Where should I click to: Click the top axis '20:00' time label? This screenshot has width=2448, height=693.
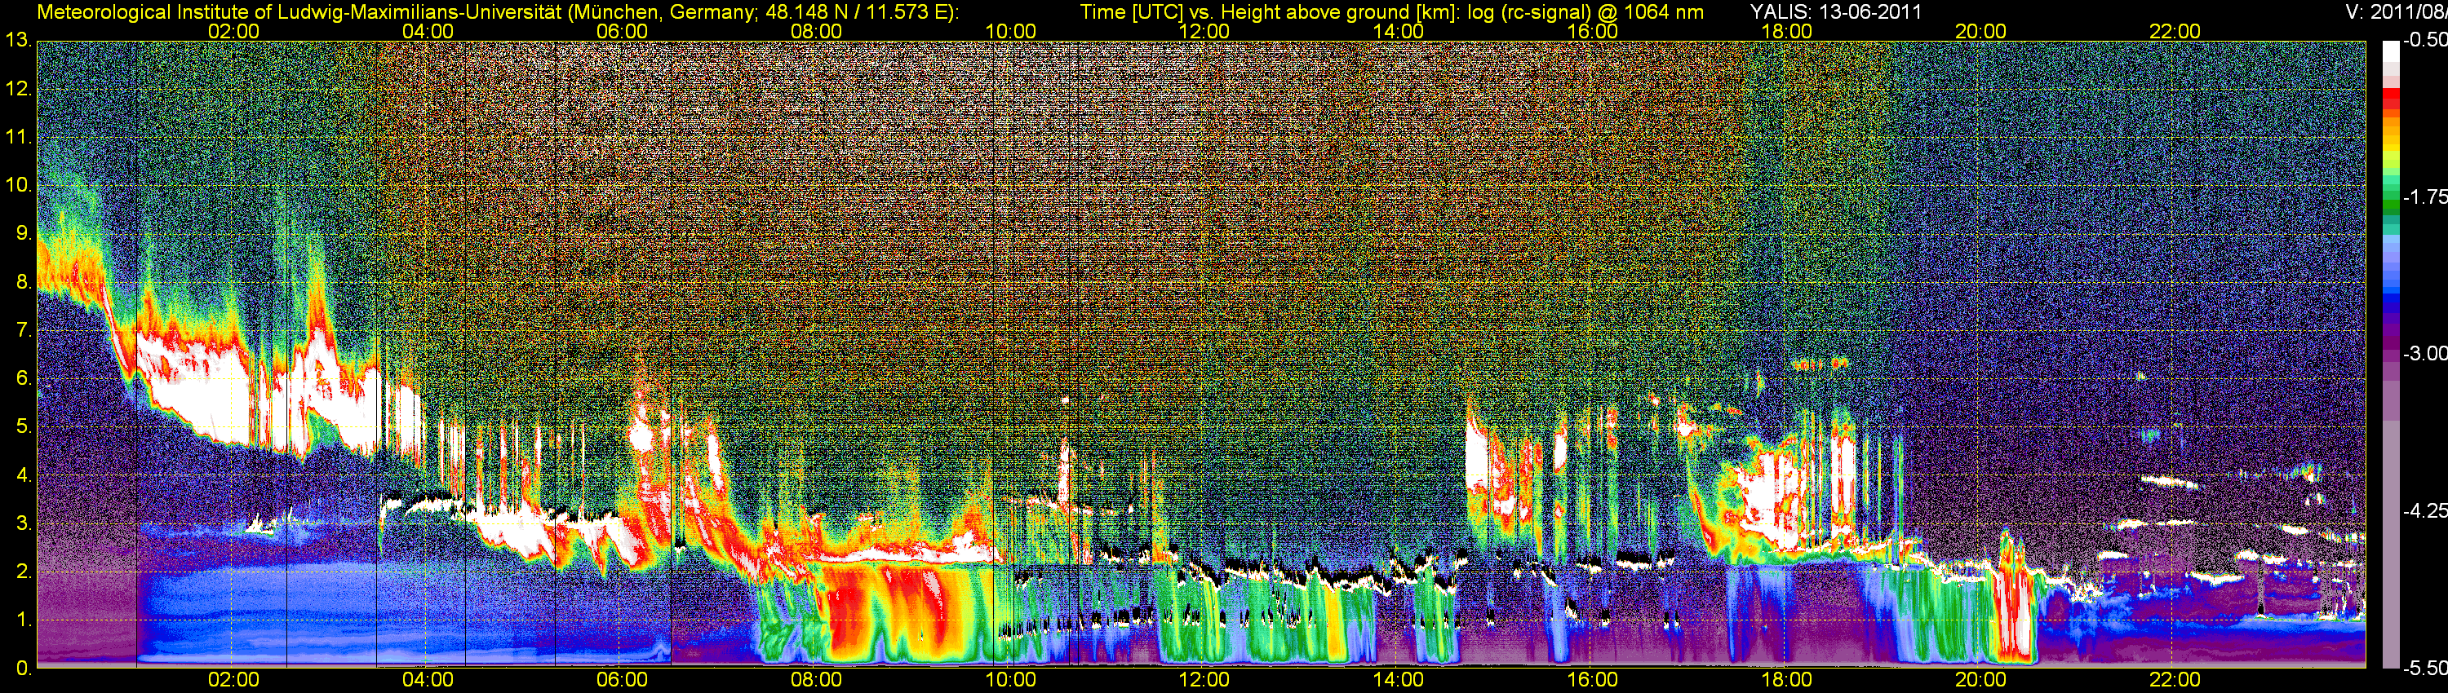(1980, 31)
